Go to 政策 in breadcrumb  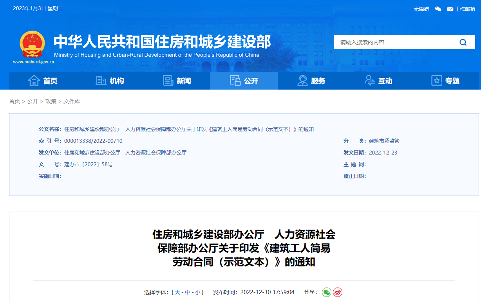pyautogui.click(x=51, y=101)
